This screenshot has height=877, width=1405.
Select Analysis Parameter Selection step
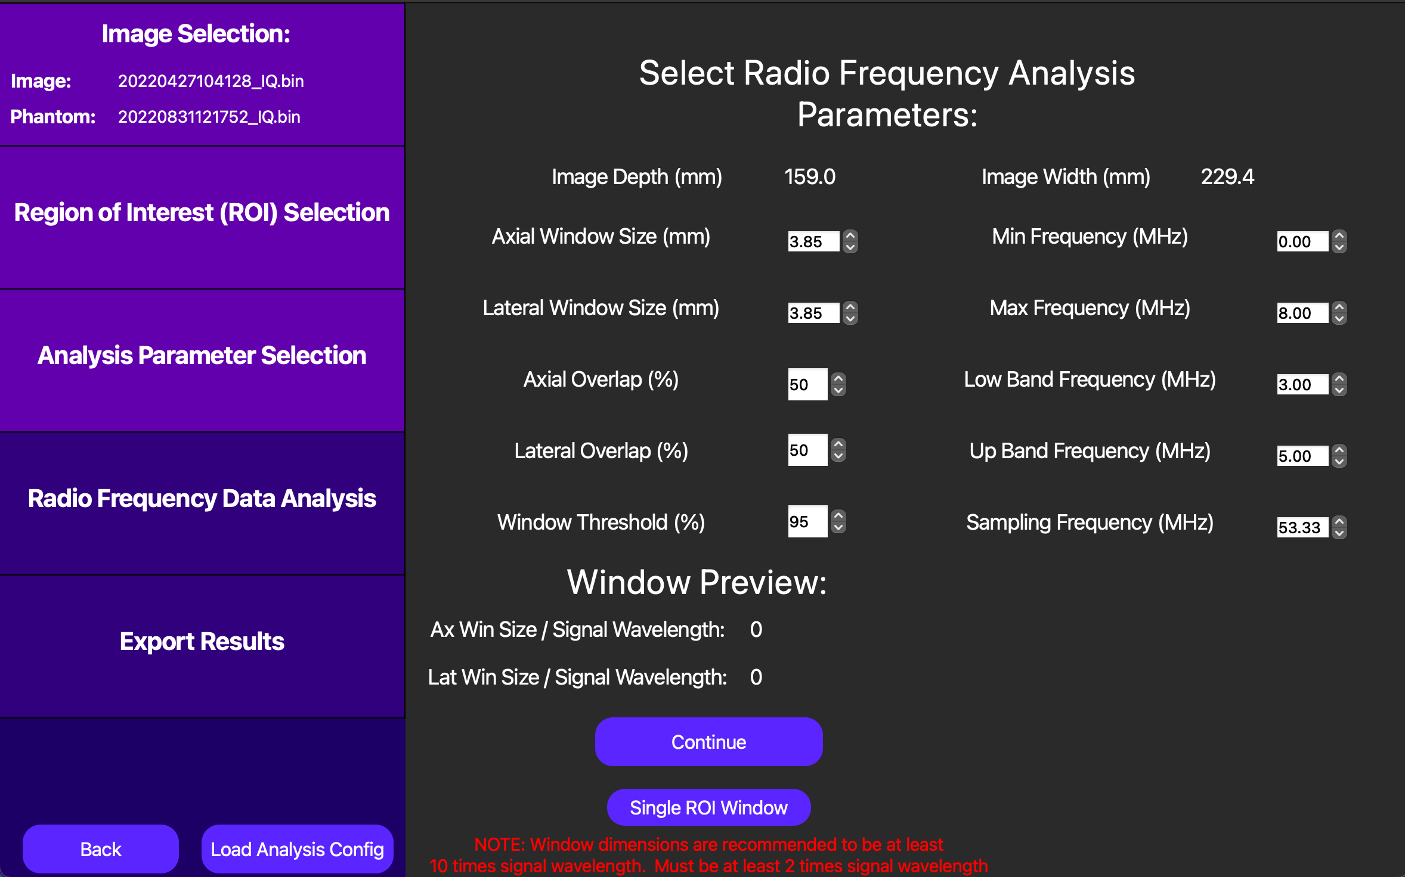[x=202, y=360]
